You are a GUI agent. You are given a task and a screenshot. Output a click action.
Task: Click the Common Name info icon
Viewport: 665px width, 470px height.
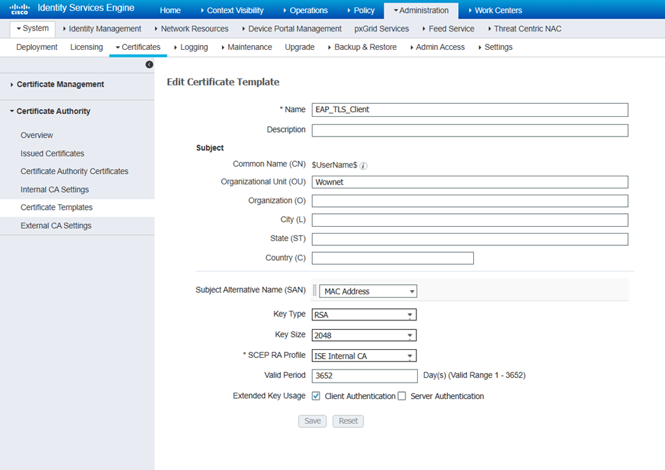click(363, 166)
